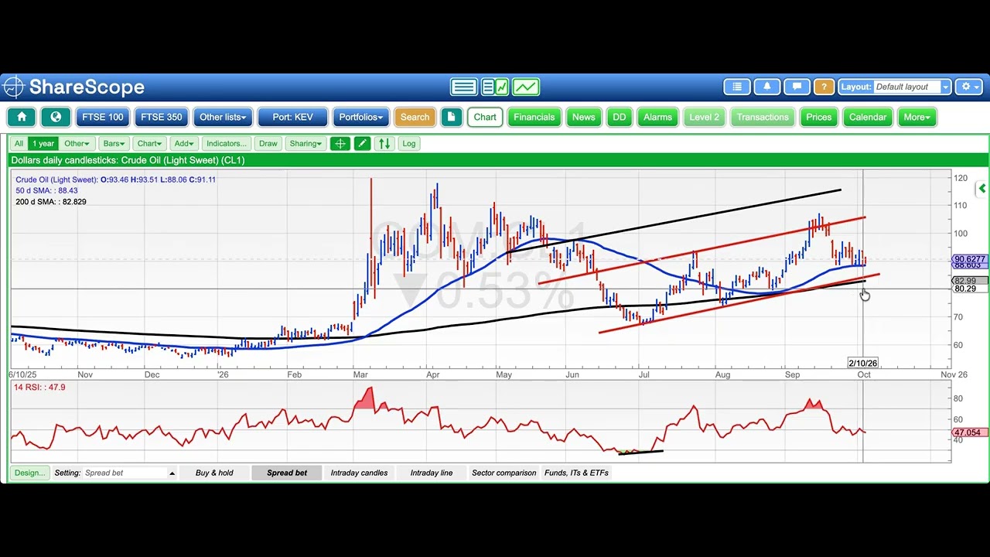Open the Other lists dropdown
This screenshot has height=557, width=990.
pyautogui.click(x=223, y=117)
